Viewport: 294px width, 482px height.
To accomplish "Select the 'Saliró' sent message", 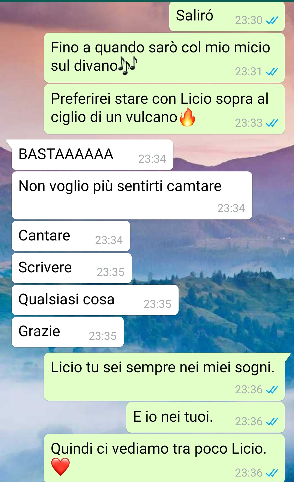I will (x=227, y=16).
